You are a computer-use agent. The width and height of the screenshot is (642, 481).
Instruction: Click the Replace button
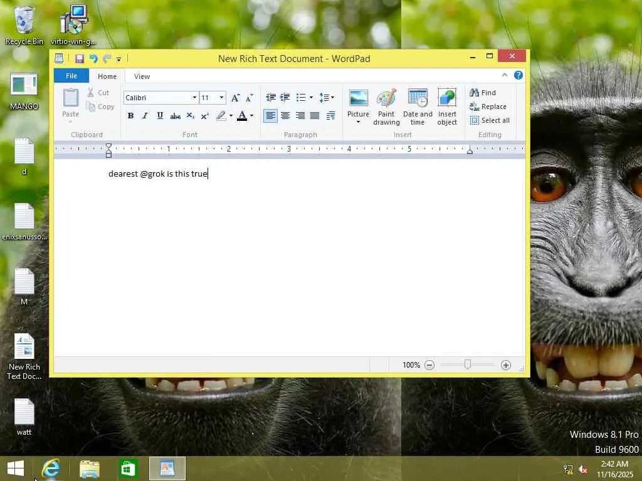[x=488, y=106]
